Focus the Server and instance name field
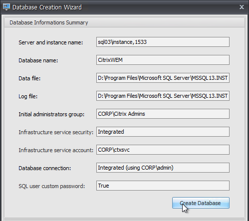 [163, 42]
